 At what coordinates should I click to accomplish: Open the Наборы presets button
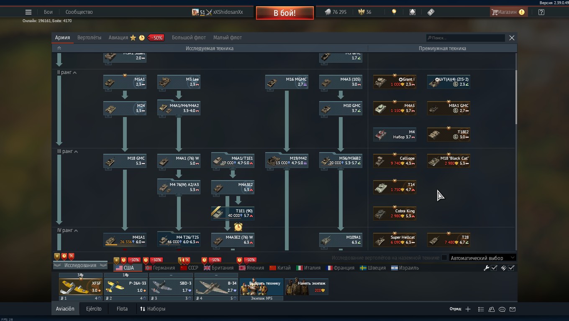(153, 309)
